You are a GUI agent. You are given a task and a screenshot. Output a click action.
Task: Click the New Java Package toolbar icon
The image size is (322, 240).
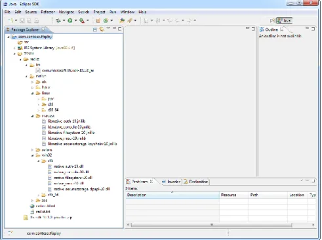point(98,20)
